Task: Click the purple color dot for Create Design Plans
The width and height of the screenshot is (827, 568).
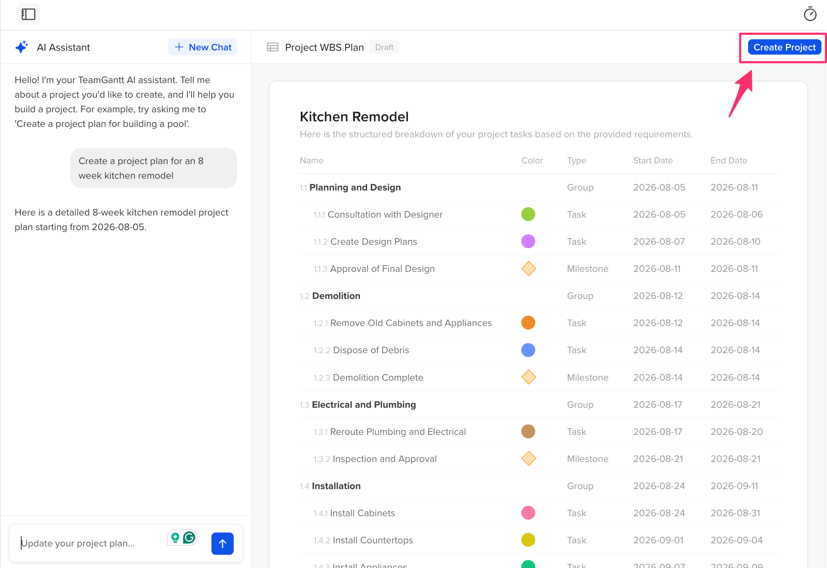Action: [528, 241]
